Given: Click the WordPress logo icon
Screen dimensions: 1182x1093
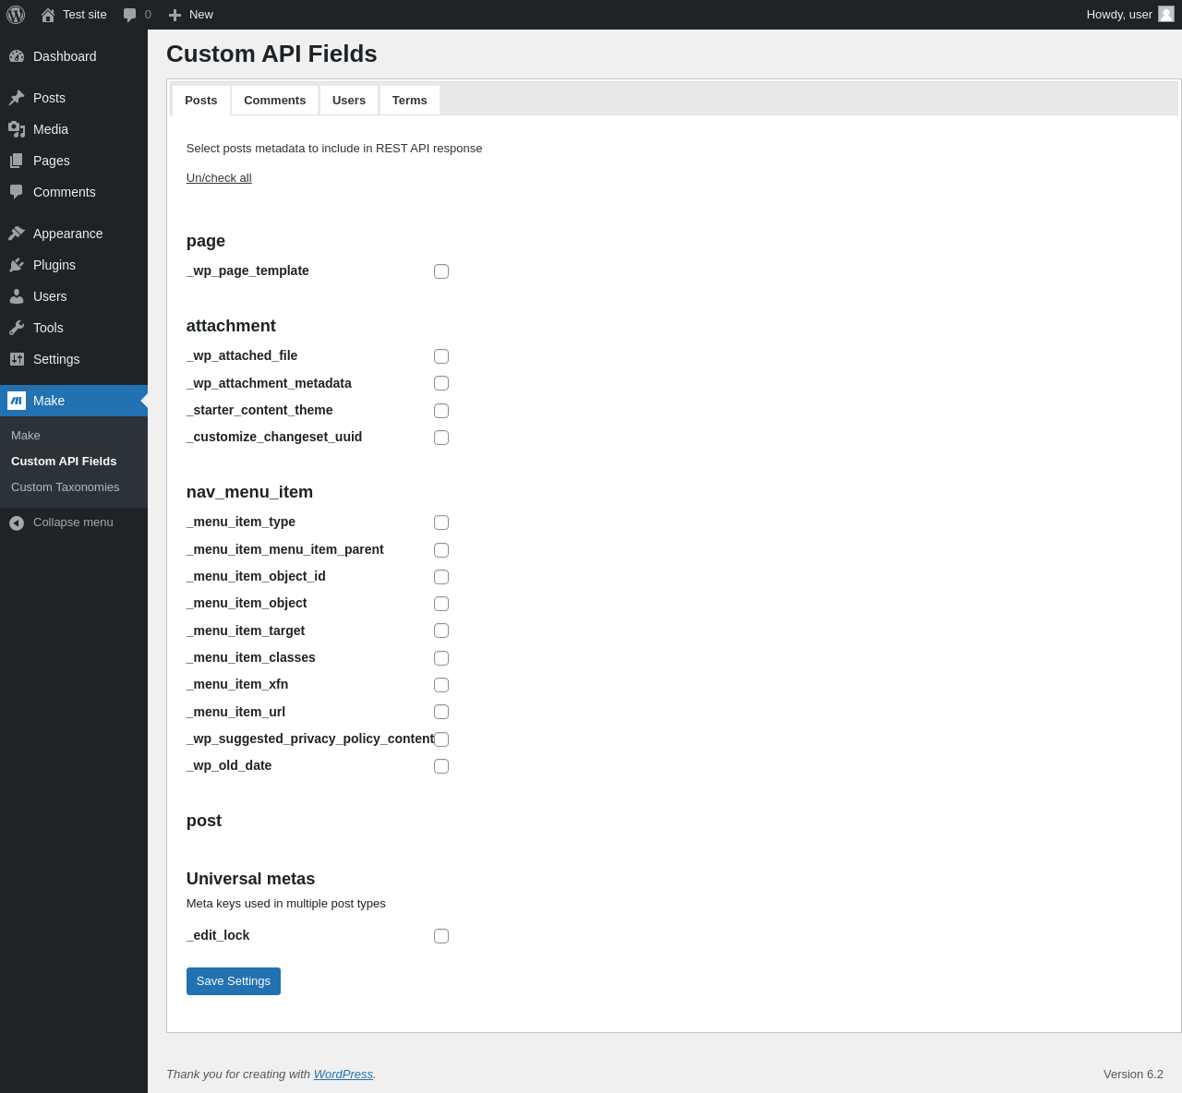Looking at the screenshot, I should point(16,15).
